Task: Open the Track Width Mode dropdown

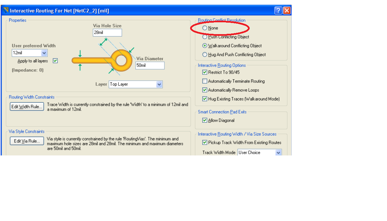Action: (278, 152)
